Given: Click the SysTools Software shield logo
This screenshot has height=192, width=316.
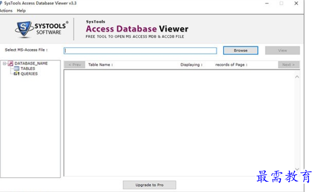Looking at the screenshot, I should point(24,29).
